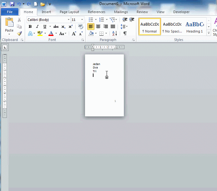The width and height of the screenshot is (217, 191).
Task: Toggle Show/Hide paragraph marks
Action: (x=125, y=33)
